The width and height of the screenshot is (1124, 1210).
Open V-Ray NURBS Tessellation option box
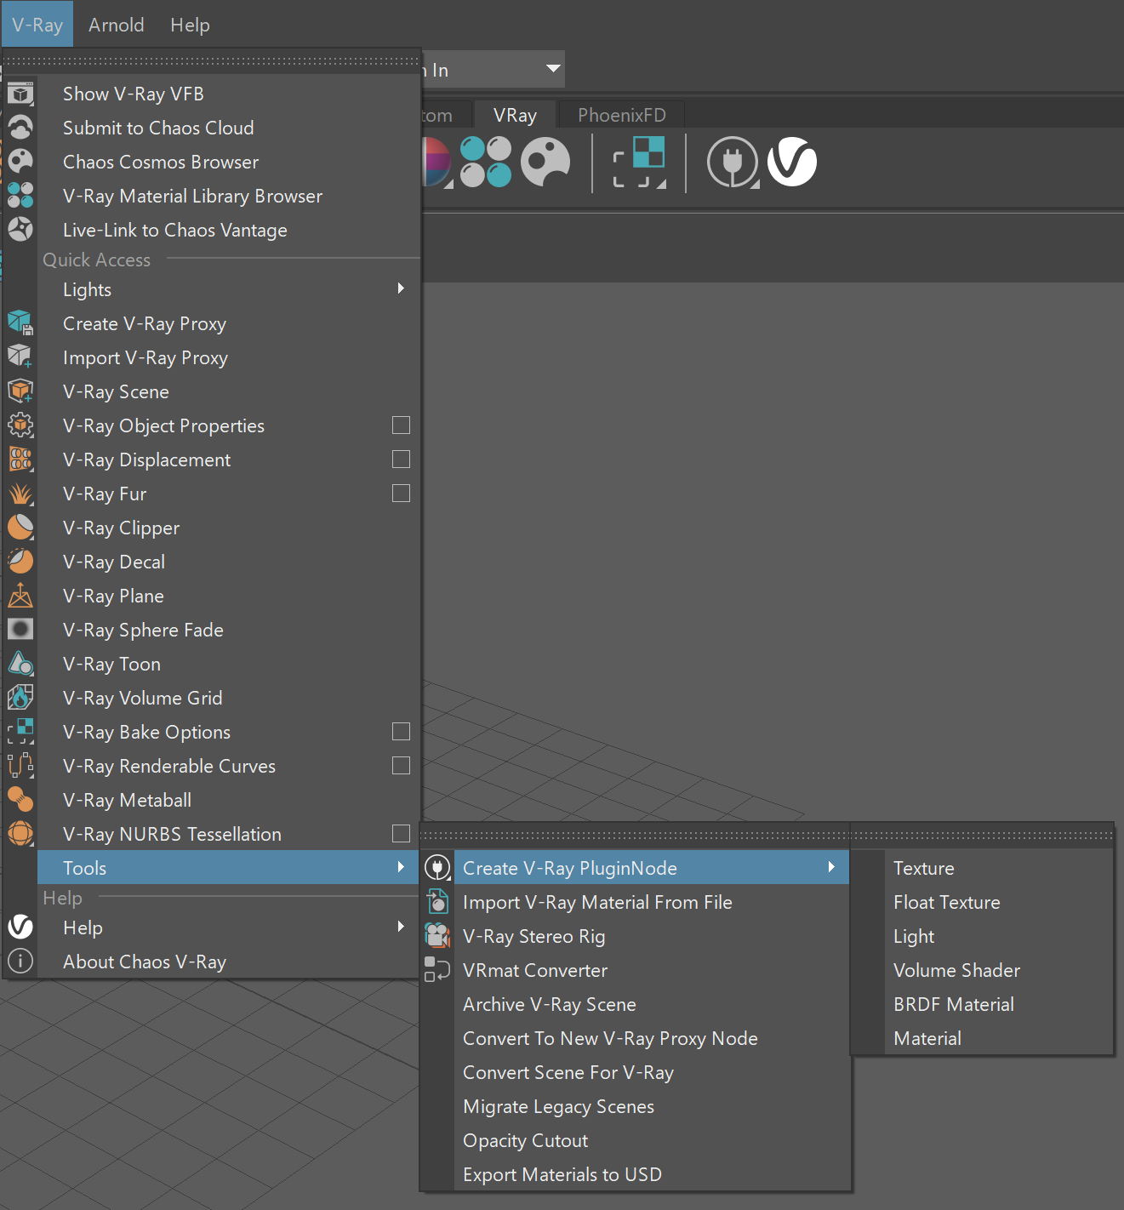401,833
